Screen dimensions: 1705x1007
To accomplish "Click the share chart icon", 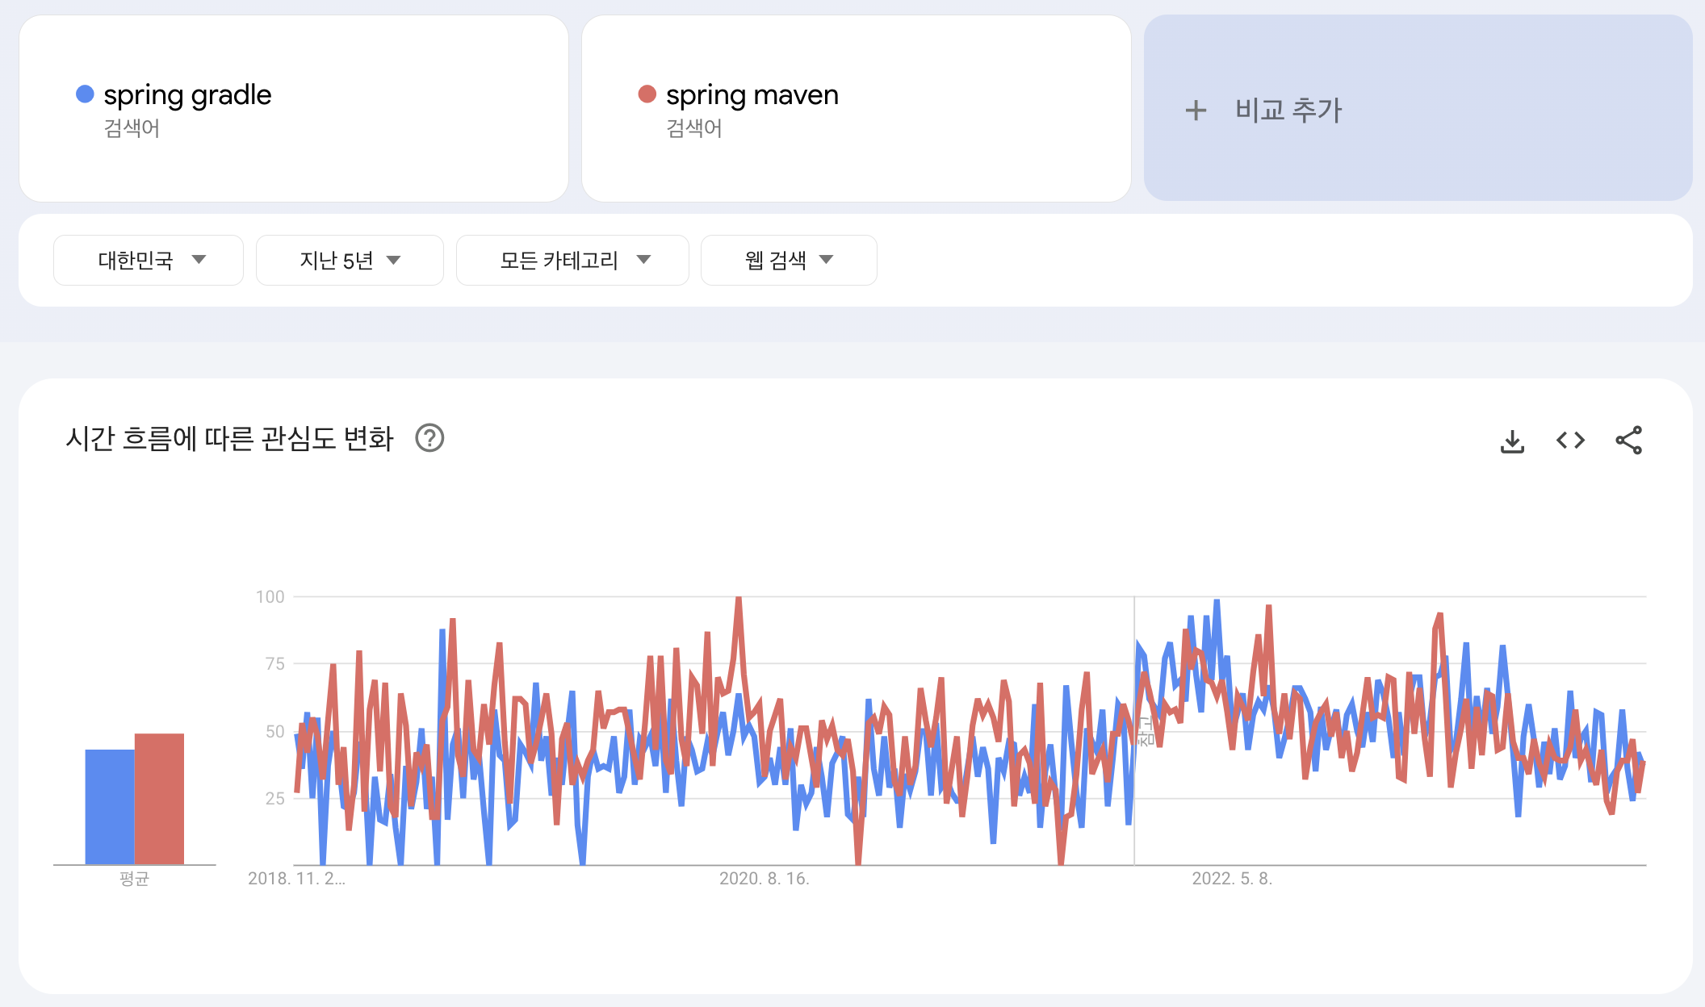I will pos(1628,441).
